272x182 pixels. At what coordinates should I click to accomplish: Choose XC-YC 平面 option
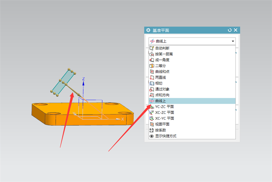click(192, 119)
